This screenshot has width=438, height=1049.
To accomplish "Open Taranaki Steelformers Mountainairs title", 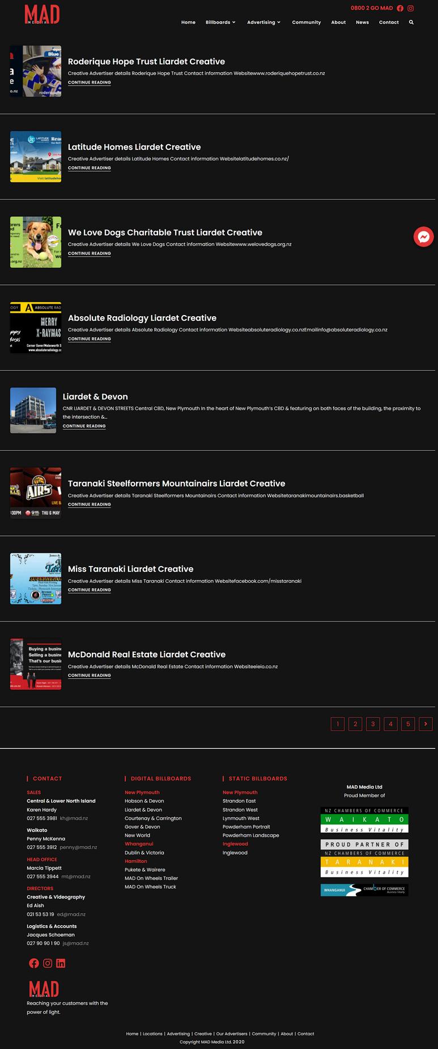I will 176,484.
